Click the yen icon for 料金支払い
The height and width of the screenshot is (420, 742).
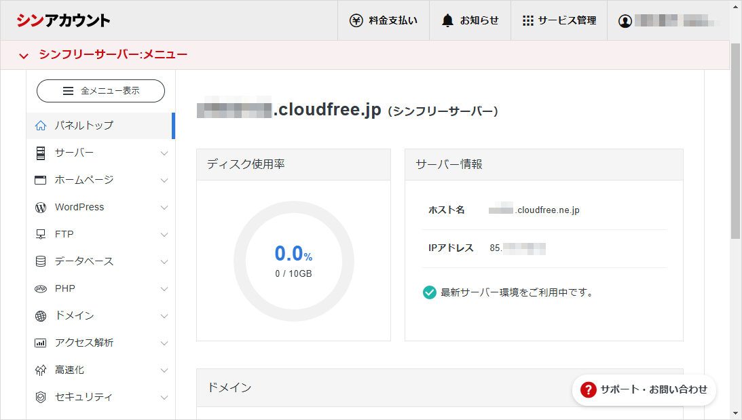point(356,20)
